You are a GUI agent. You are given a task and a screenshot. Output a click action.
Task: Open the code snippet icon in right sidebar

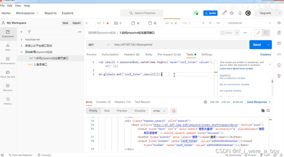[x=279, y=54]
